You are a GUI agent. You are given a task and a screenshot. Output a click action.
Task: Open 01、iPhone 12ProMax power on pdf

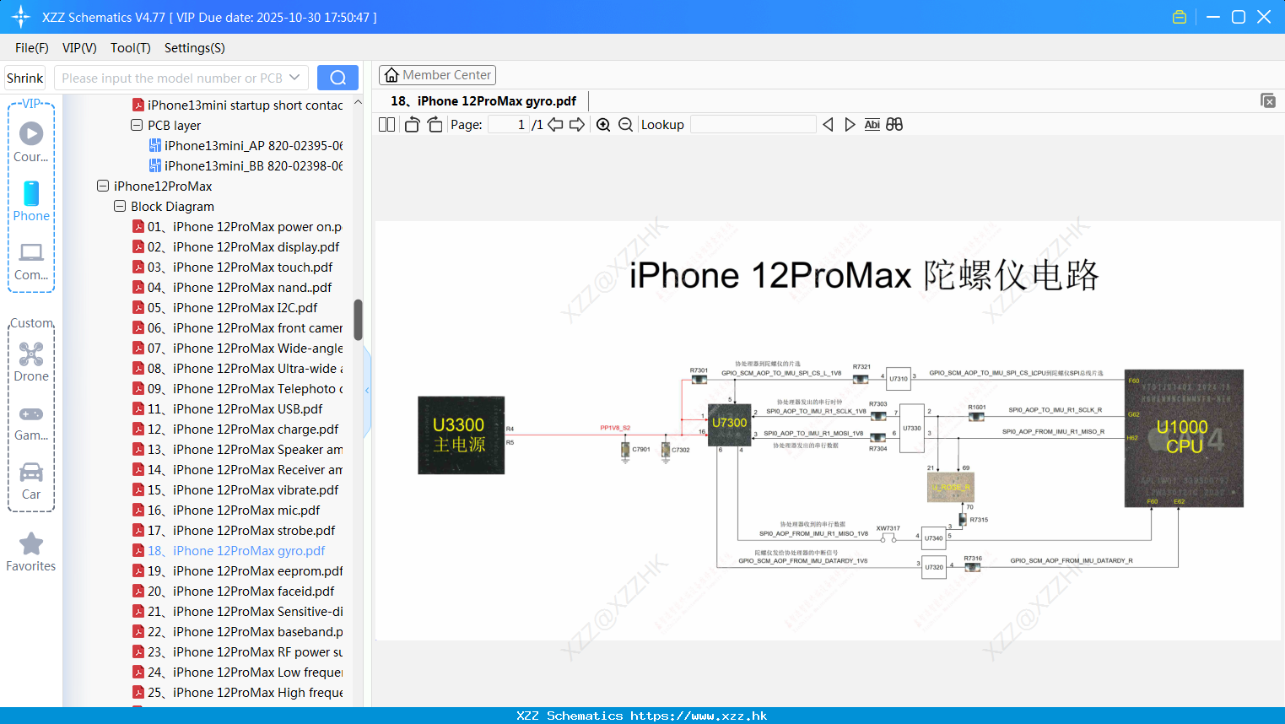pos(237,226)
